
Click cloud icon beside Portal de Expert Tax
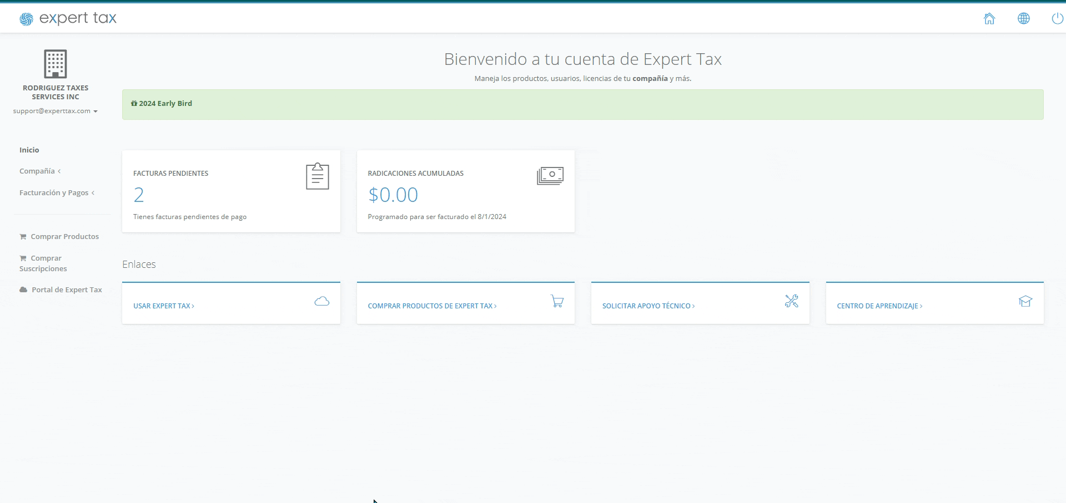23,289
